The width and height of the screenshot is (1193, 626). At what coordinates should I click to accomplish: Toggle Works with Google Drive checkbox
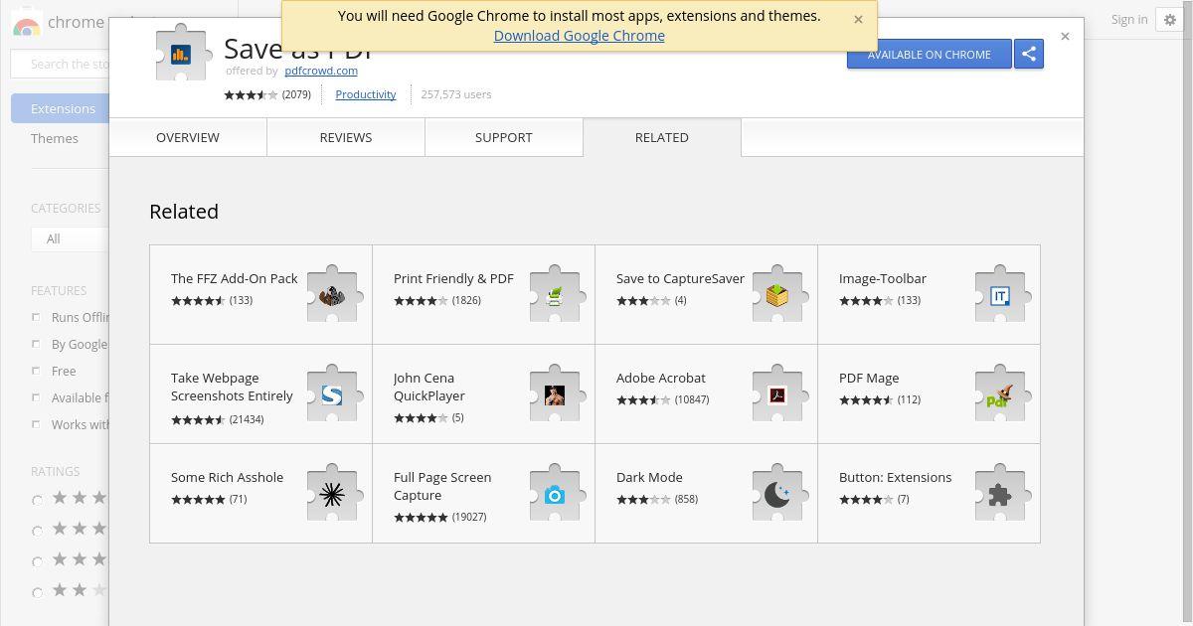(36, 424)
